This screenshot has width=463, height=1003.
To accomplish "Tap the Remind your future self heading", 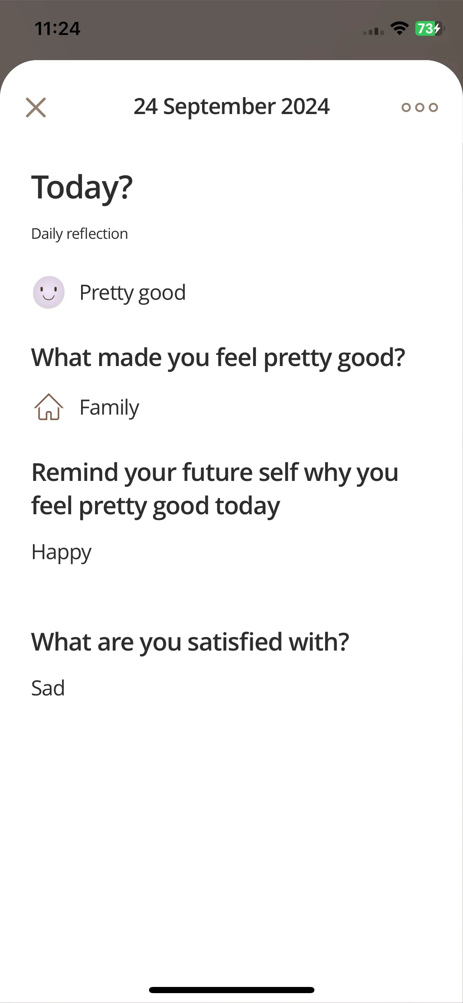I will pos(215,489).
